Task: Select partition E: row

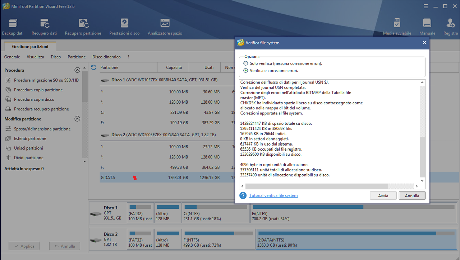Action: pos(167,123)
